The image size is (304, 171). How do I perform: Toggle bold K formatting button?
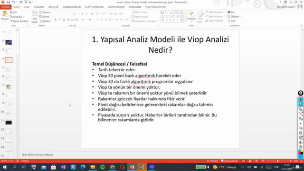[56, 19]
